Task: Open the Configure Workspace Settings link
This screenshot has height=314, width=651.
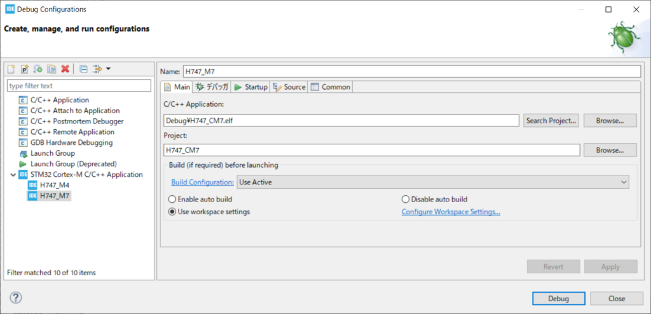Action: pos(451,212)
